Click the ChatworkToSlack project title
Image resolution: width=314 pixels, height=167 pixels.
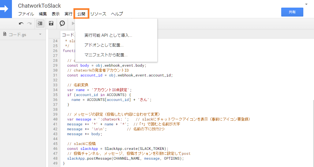click(39, 6)
